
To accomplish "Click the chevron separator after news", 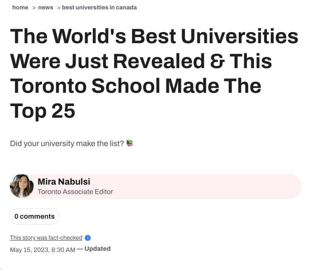I will pos(59,8).
